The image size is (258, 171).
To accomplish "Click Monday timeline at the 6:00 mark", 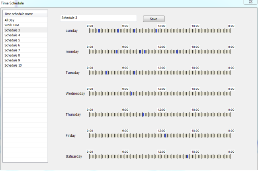I will point(125,51).
